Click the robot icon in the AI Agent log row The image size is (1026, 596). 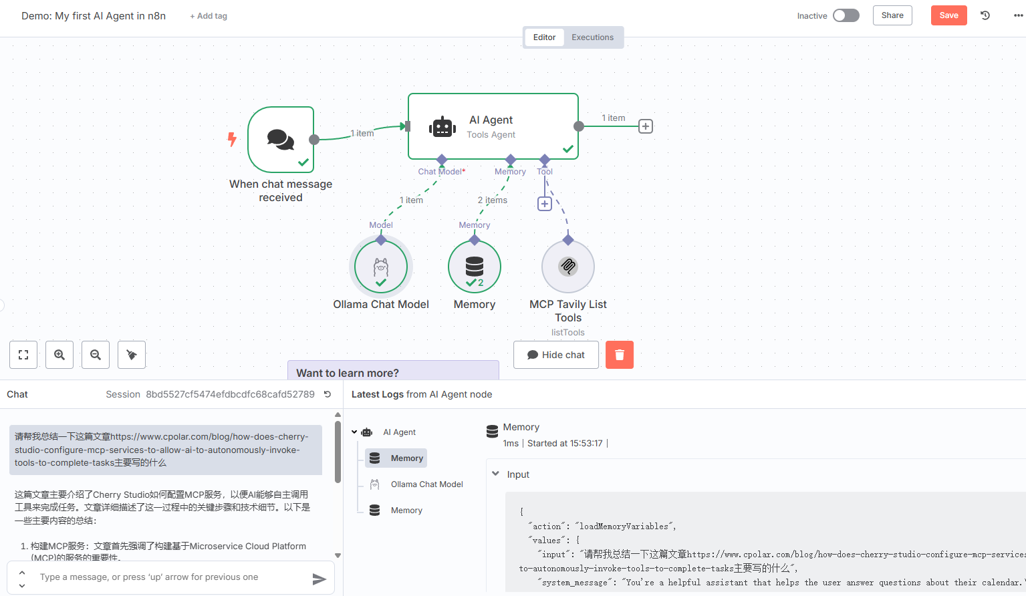click(x=367, y=432)
